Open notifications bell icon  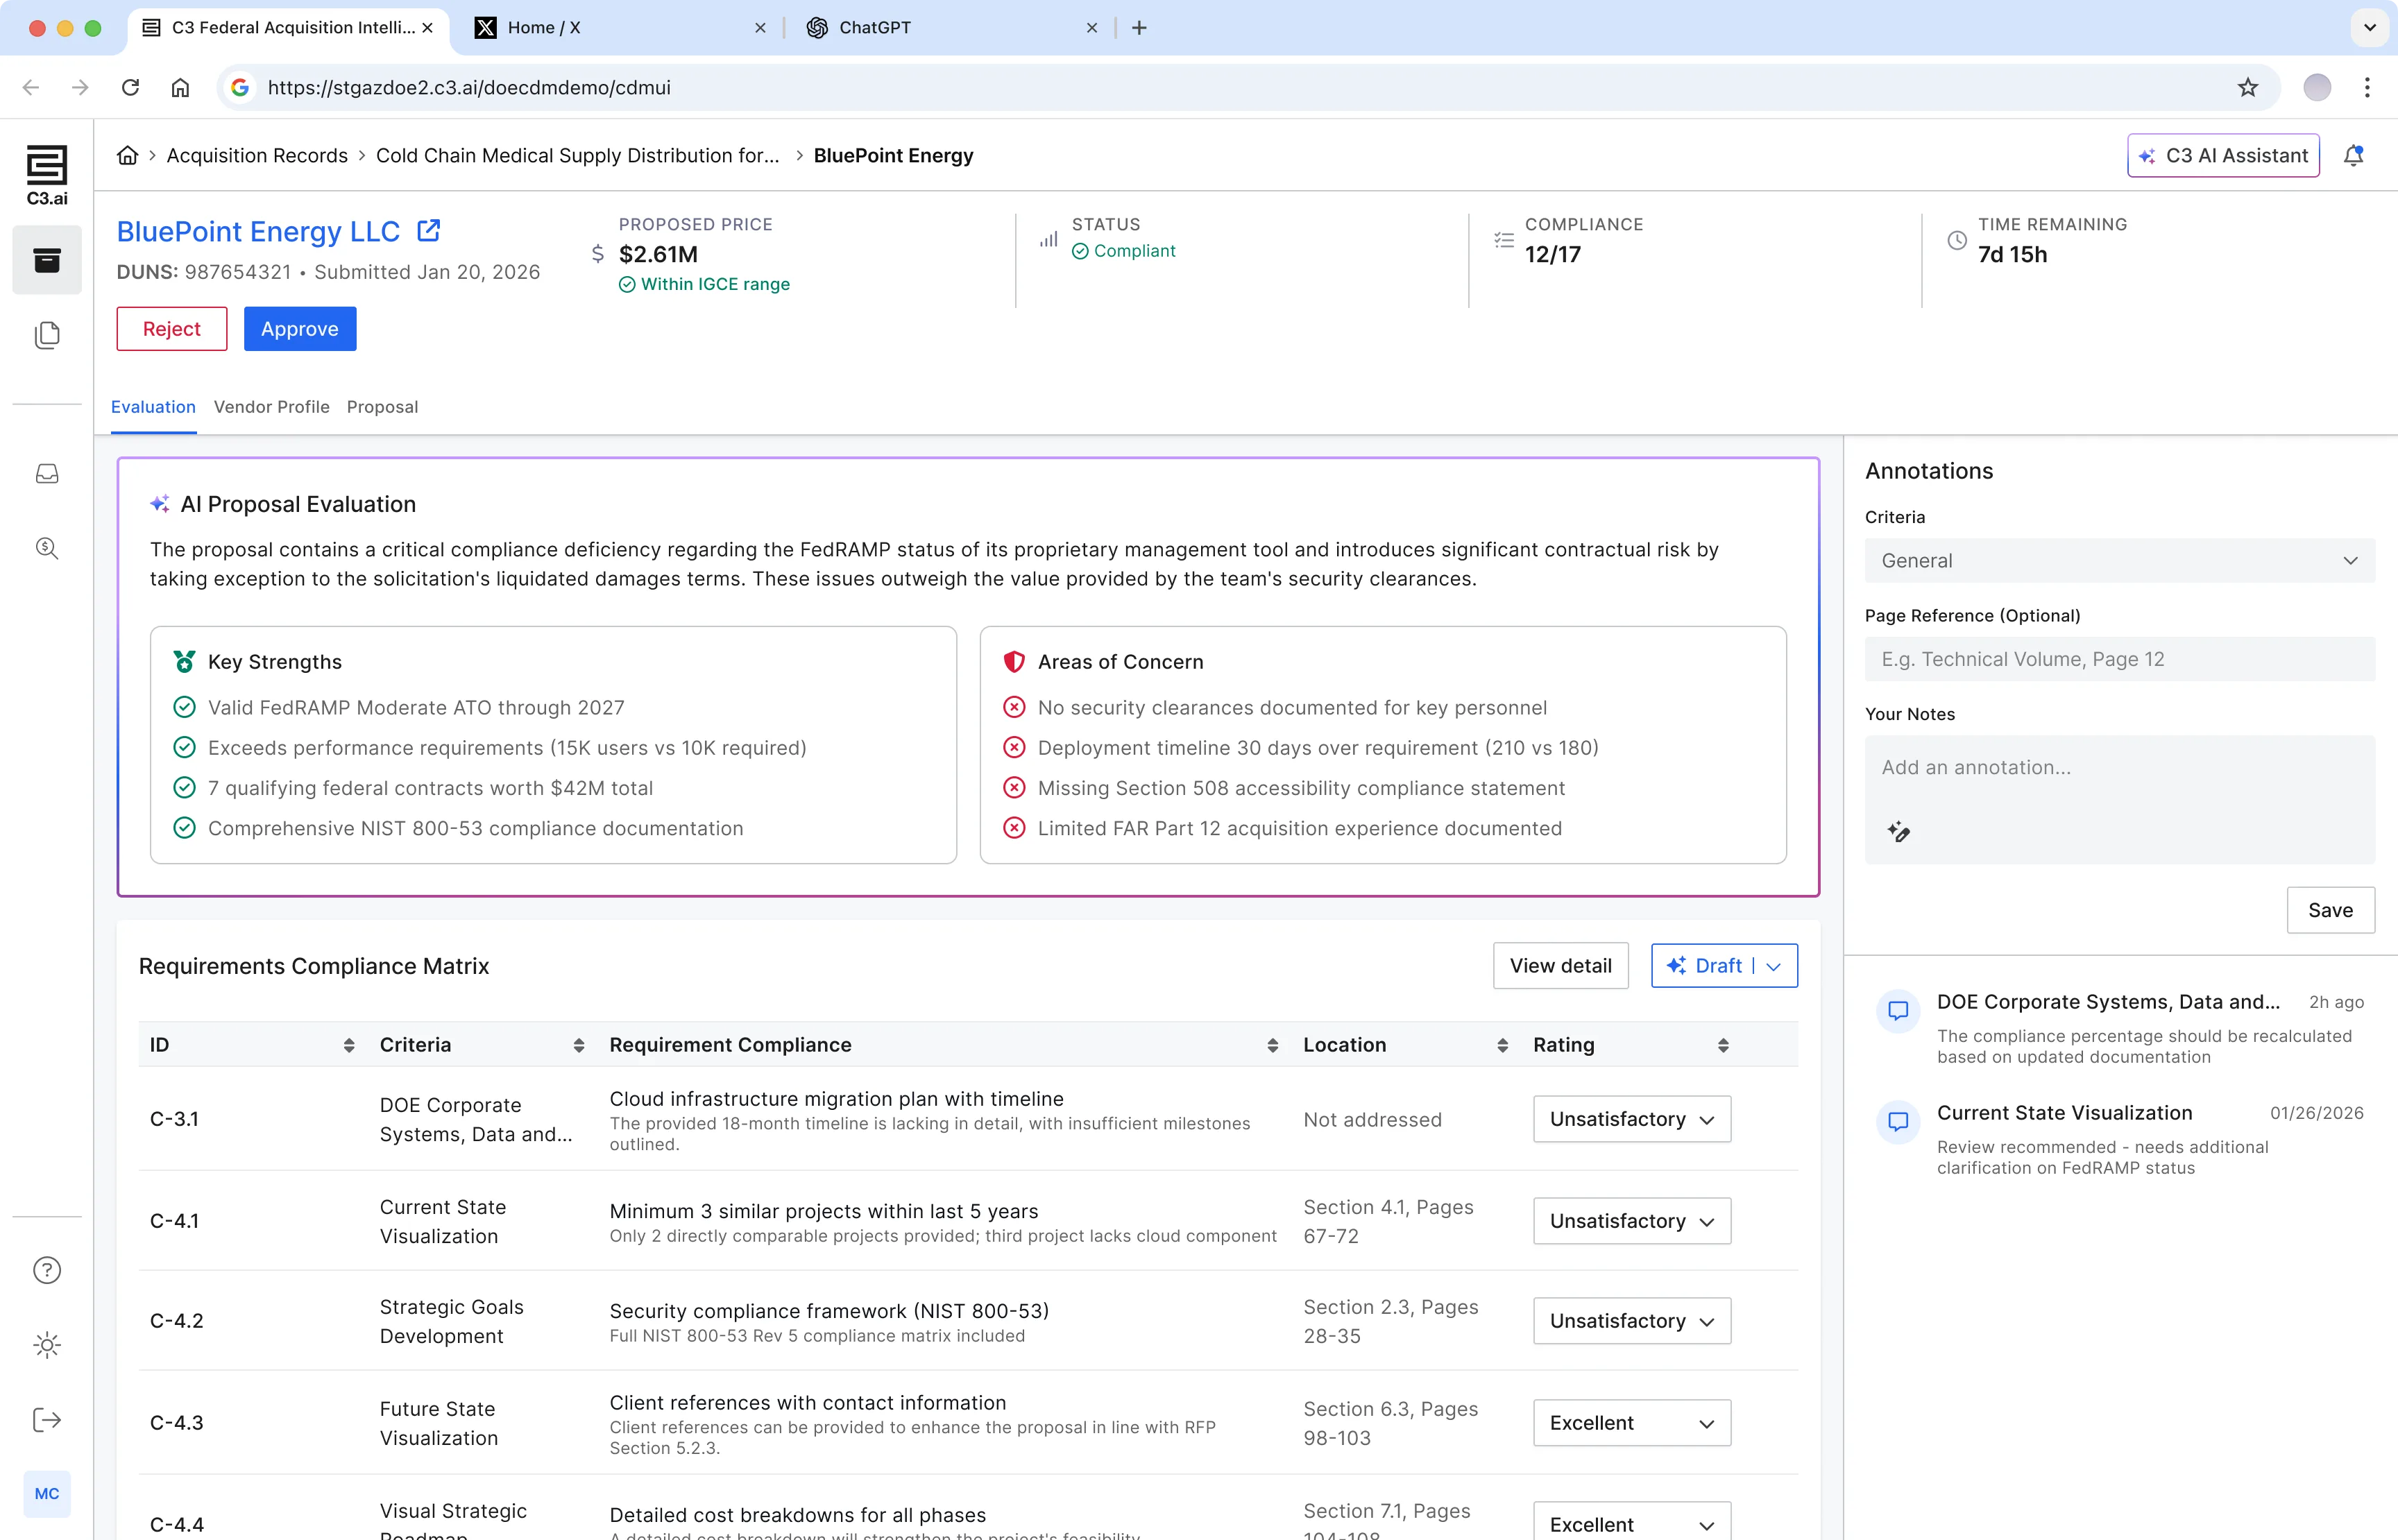[2354, 155]
